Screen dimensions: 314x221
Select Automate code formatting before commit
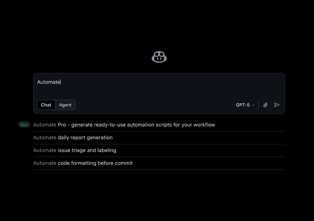83,163
